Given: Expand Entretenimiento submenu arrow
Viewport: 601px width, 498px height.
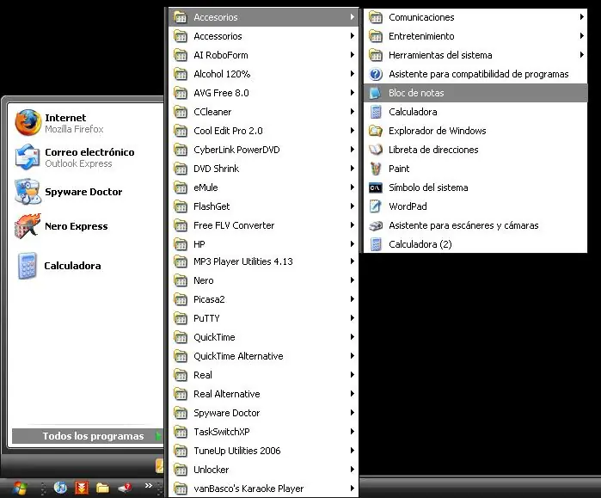Looking at the screenshot, I should 581,35.
